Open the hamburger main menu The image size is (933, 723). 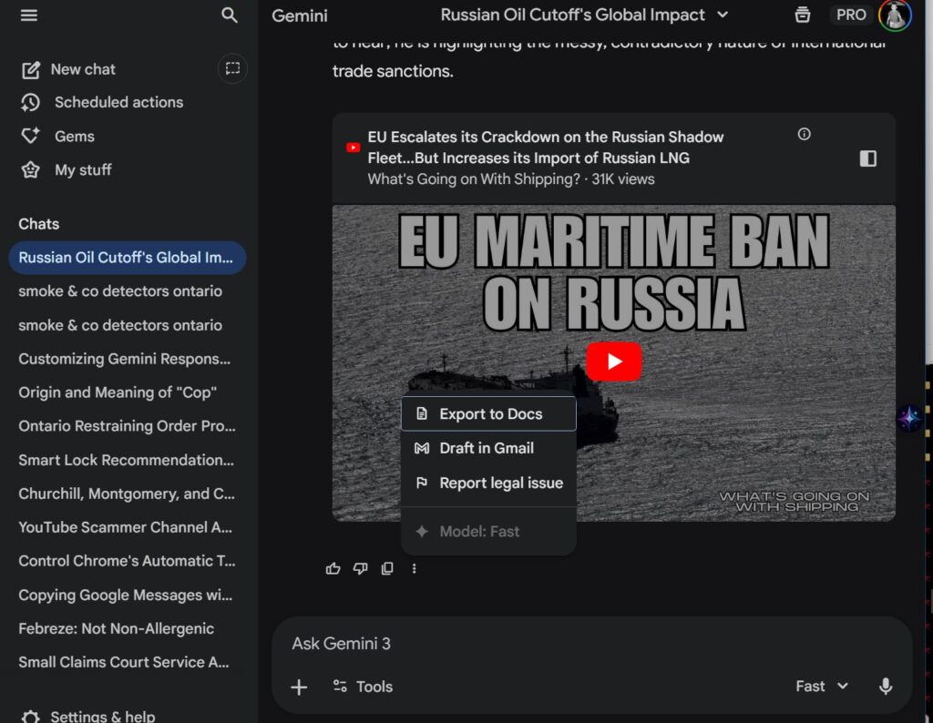point(29,15)
